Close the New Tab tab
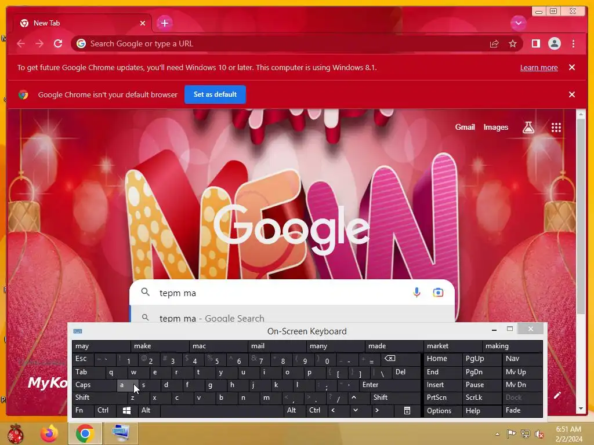The height and width of the screenshot is (445, 594). tap(143, 23)
